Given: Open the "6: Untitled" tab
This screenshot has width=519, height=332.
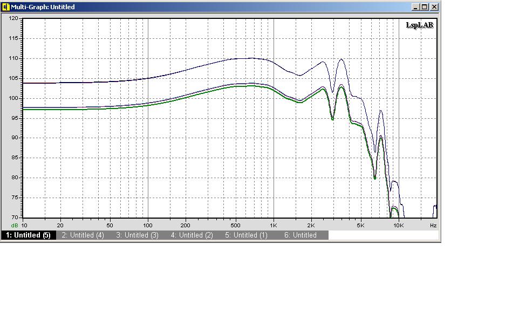Looking at the screenshot, I should (x=301, y=235).
